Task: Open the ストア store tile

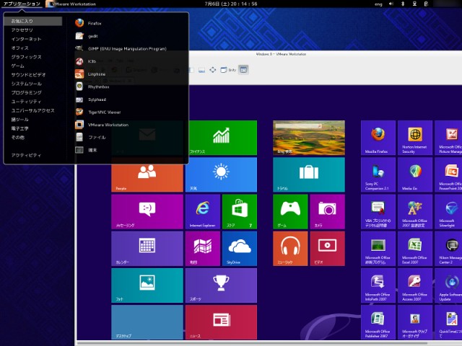Action: tap(240, 211)
